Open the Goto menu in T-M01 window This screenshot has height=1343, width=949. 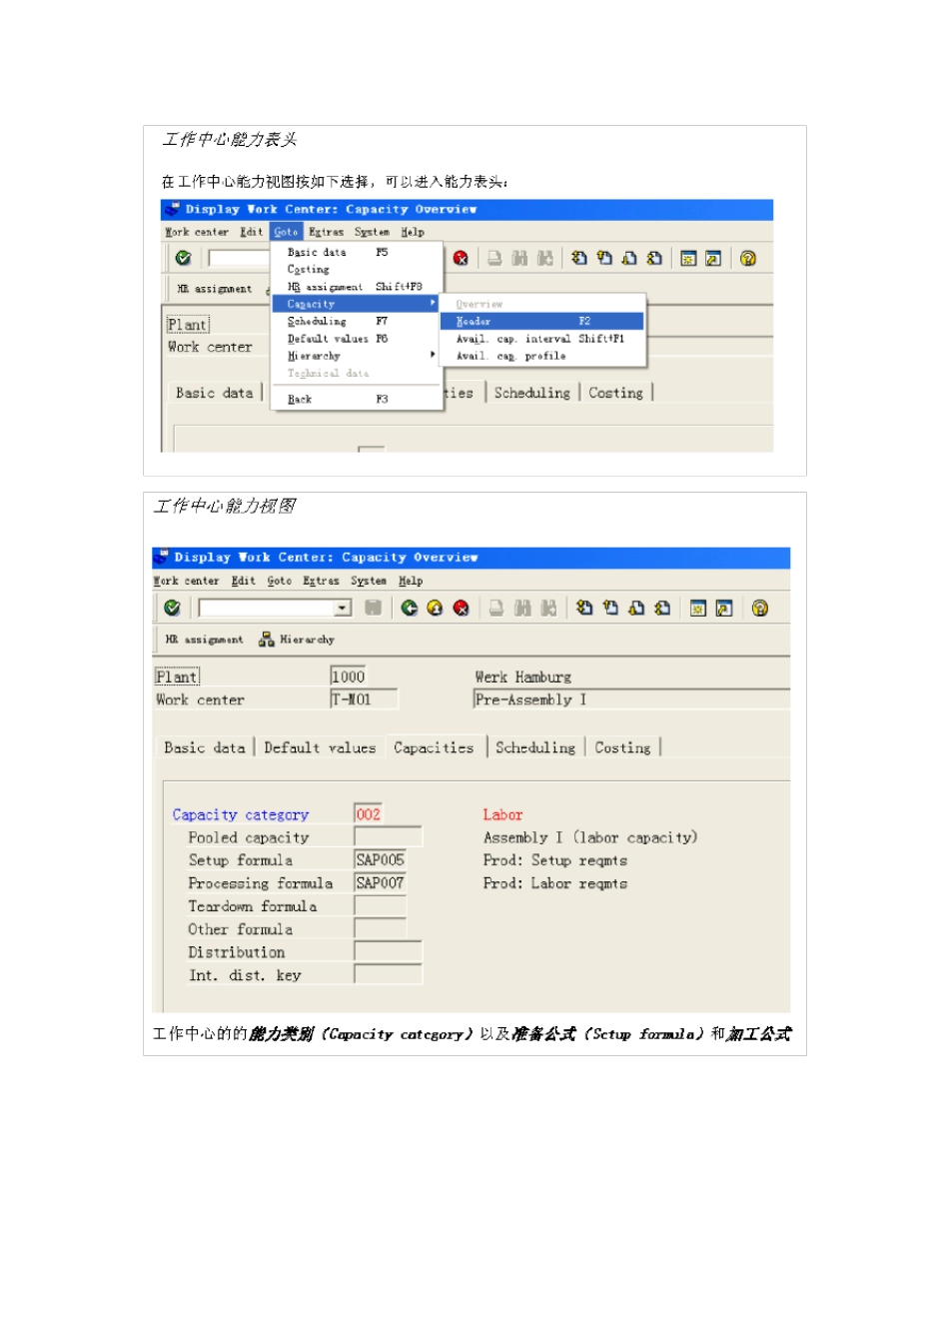point(280,581)
